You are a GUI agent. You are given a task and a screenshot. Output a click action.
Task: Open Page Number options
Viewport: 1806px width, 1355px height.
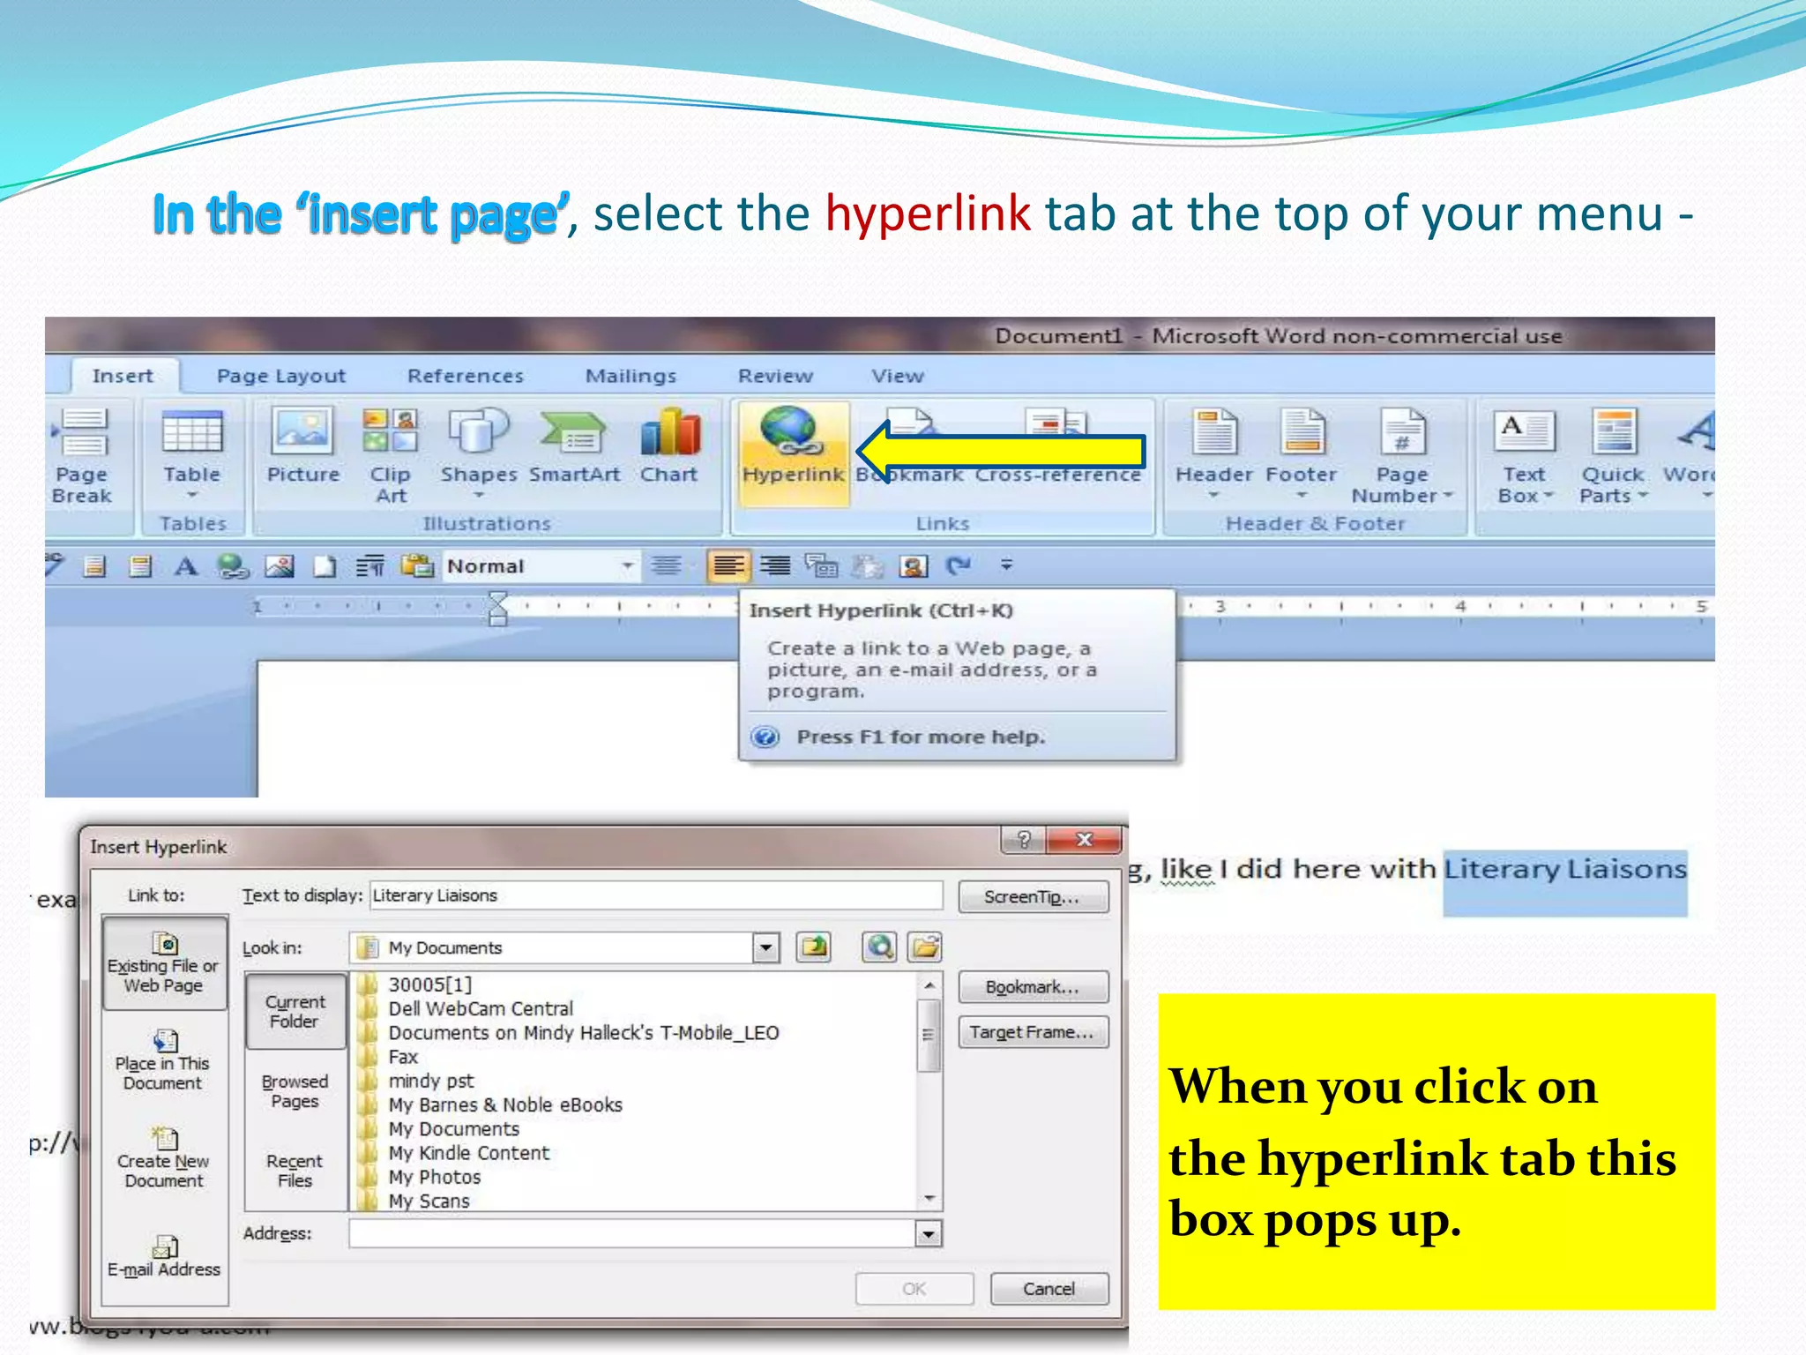(x=1402, y=456)
